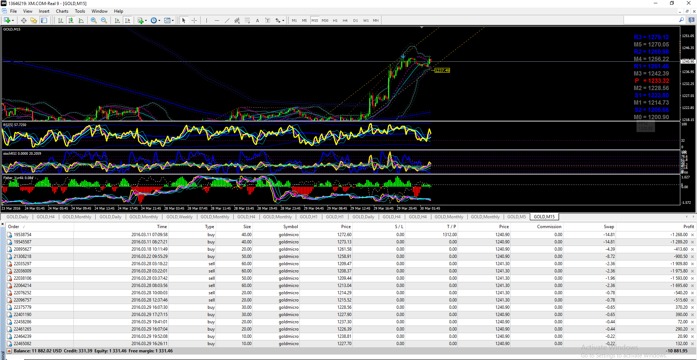
Task: Expand the indicators dropdown arrow
Action: pos(146,20)
